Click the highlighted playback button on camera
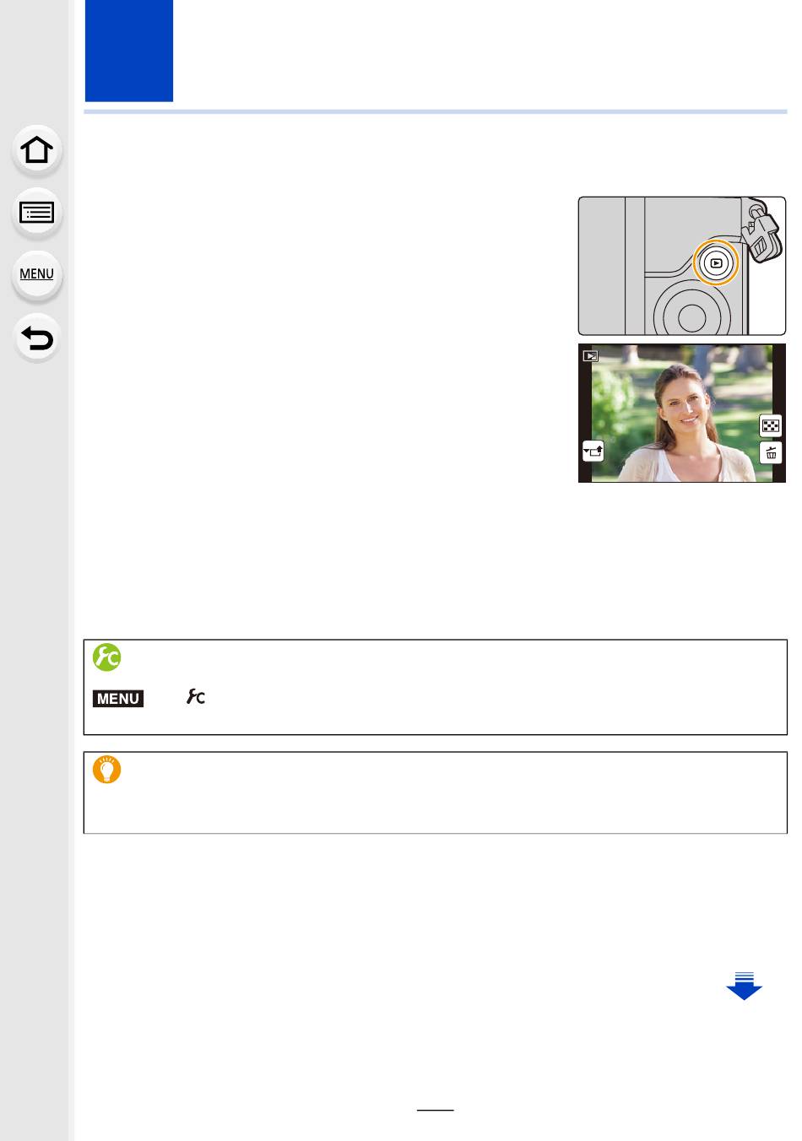 (716, 263)
